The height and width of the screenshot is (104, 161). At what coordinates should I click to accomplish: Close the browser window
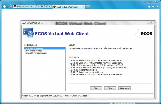click(x=156, y=2)
